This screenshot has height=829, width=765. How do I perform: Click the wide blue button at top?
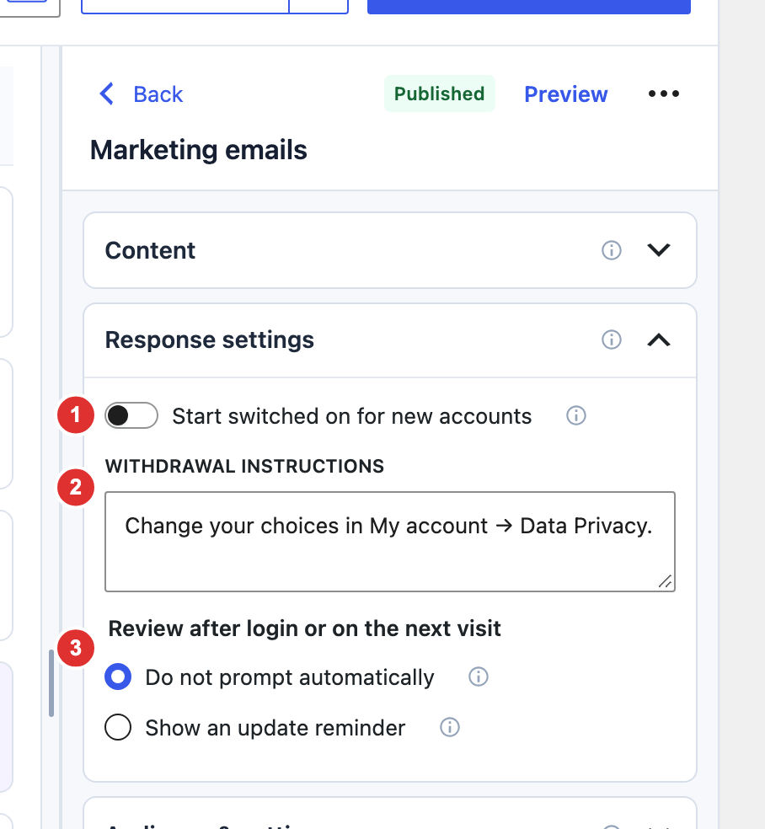(x=529, y=7)
